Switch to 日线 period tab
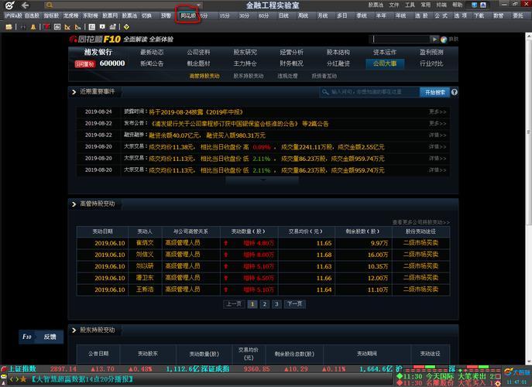The height and width of the screenshot is (387, 532). [283, 15]
